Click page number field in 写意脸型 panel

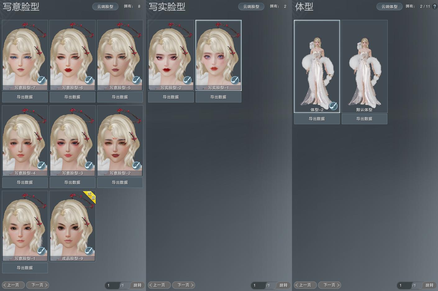[x=112, y=285]
